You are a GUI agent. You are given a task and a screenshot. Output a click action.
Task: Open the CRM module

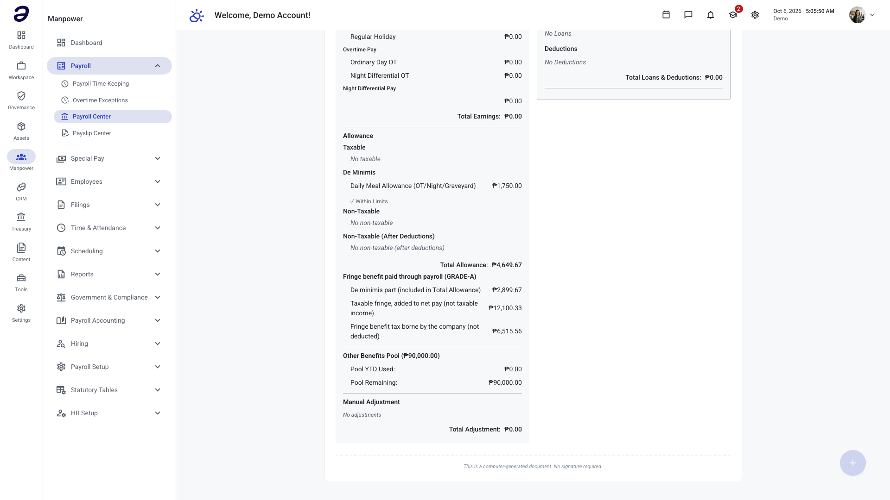tap(21, 192)
